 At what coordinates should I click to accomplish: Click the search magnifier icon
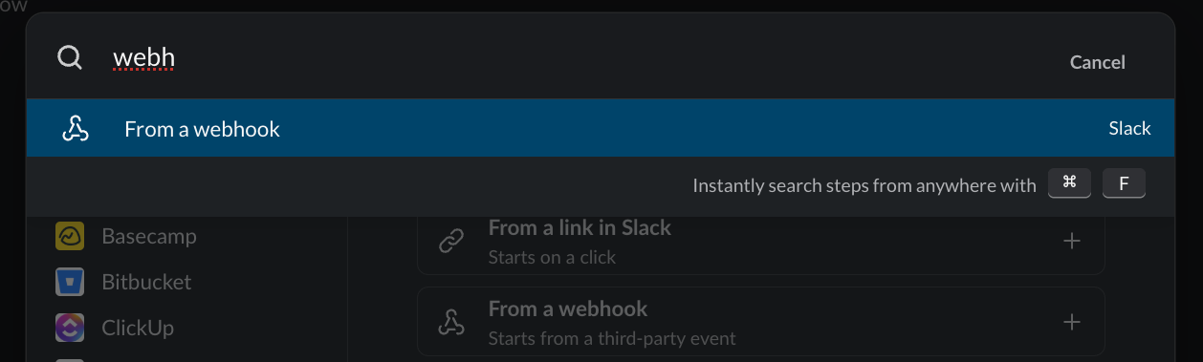70,58
